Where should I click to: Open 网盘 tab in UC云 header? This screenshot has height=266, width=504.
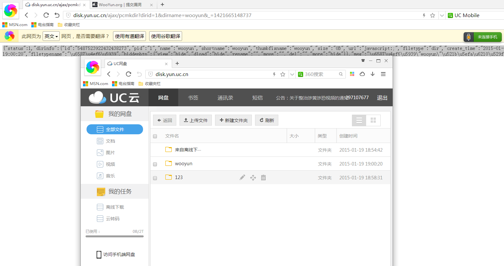[163, 98]
